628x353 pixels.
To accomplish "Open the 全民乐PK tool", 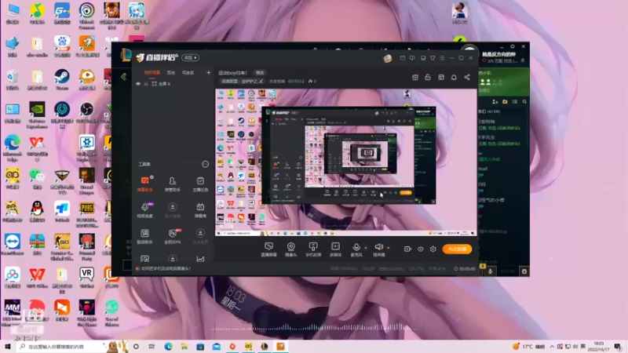I will click(173, 236).
